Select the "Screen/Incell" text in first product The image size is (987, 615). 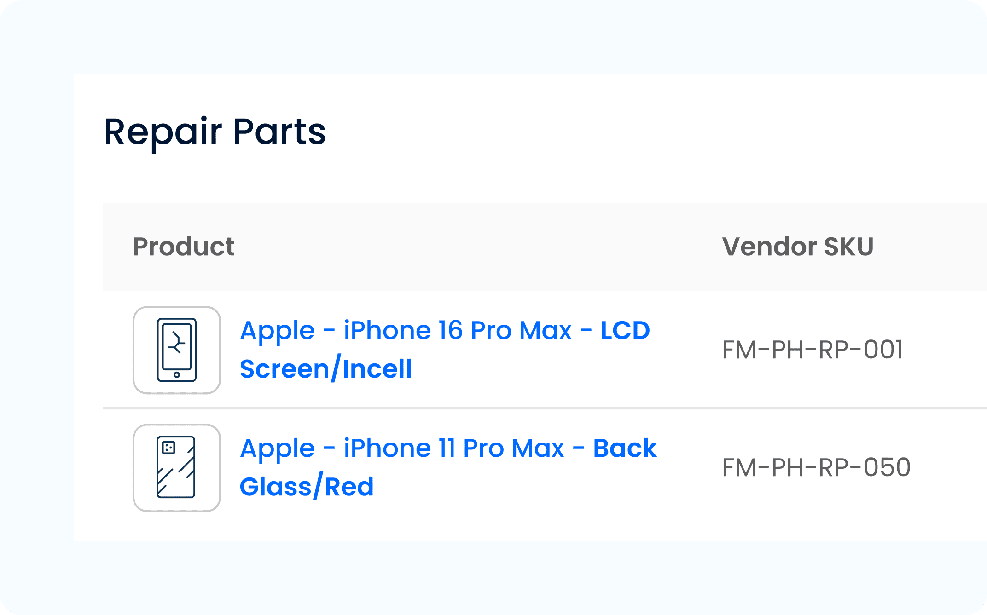(326, 369)
